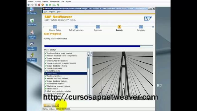The image size is (197, 111).
Task: Click phase list scroll down arrow
Action: click(x=88, y=55)
